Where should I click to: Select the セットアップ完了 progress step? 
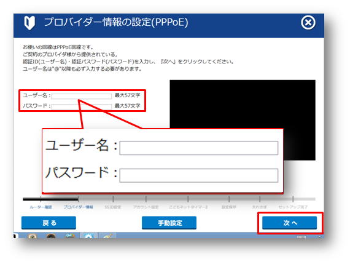tap(293, 207)
